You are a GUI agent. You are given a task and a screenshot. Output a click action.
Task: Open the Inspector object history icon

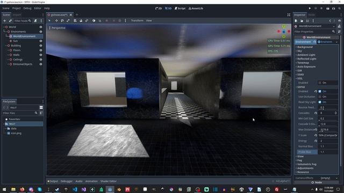point(339,21)
